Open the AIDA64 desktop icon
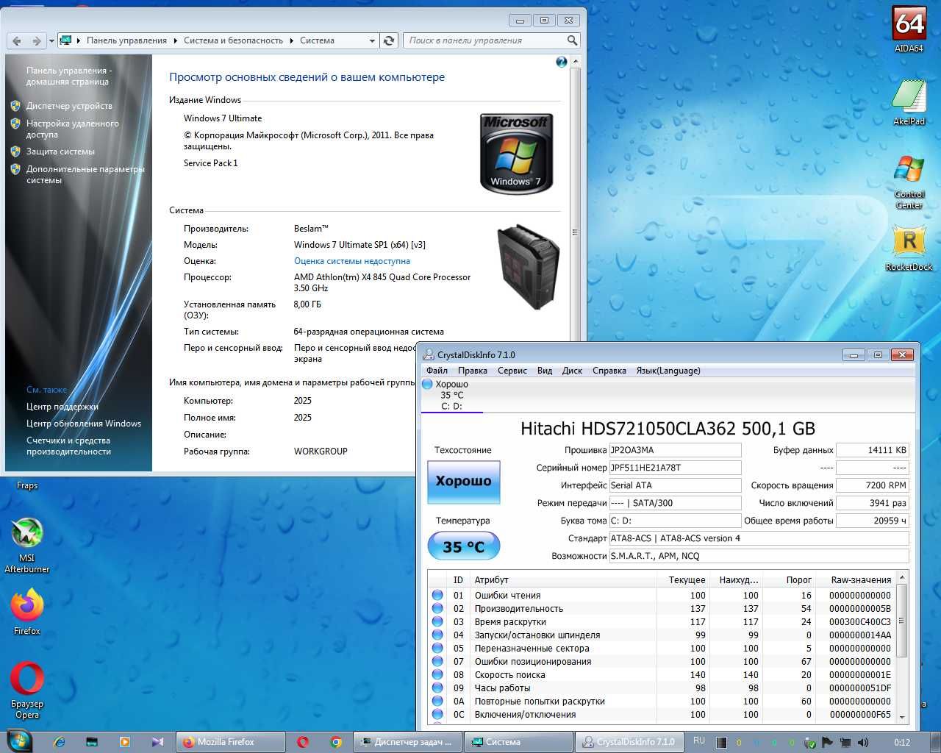This screenshot has height=753, width=941. [x=909, y=29]
